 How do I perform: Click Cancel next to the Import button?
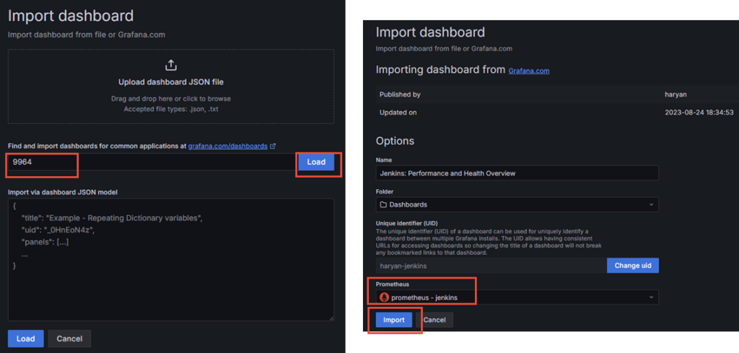pyautogui.click(x=434, y=320)
